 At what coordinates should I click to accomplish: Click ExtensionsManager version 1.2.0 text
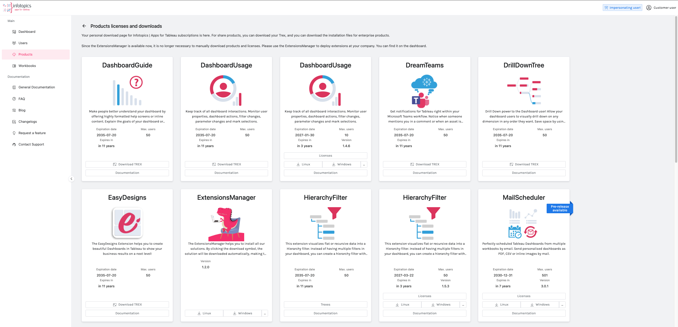(x=206, y=267)
